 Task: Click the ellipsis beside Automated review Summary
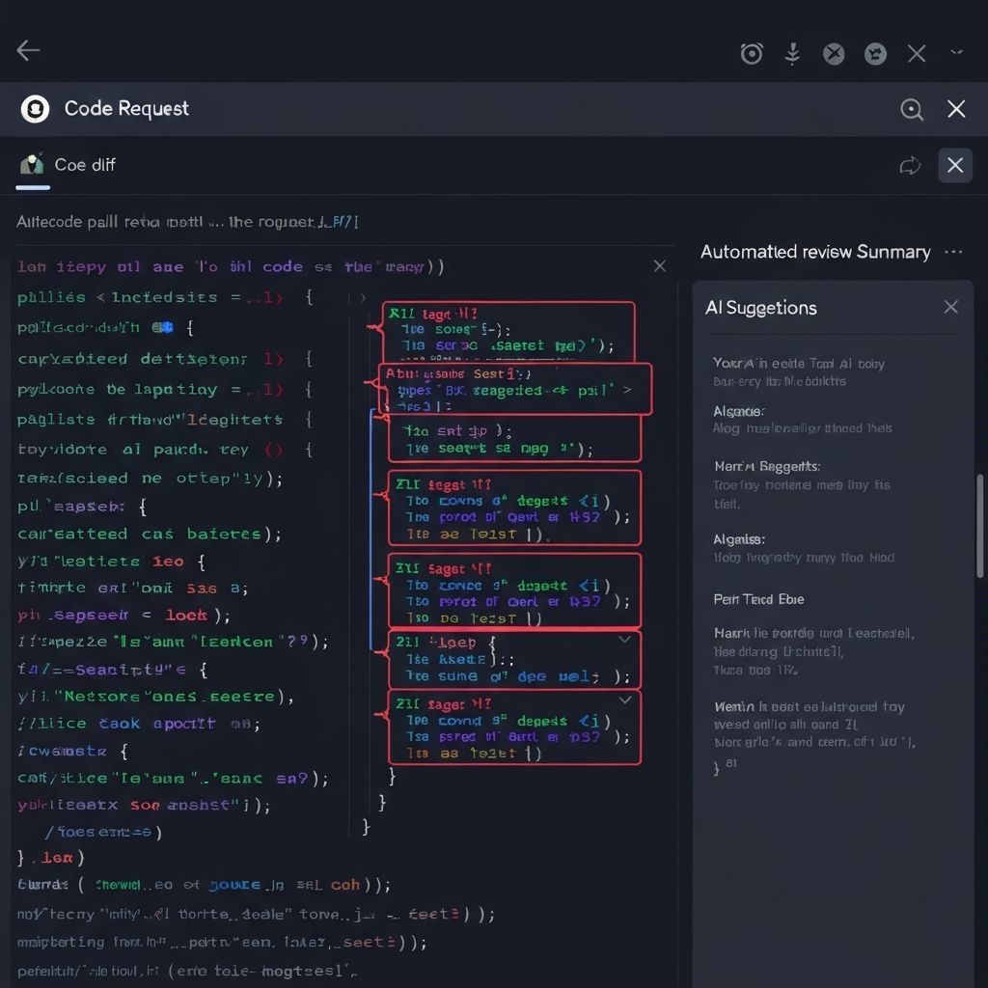point(953,251)
